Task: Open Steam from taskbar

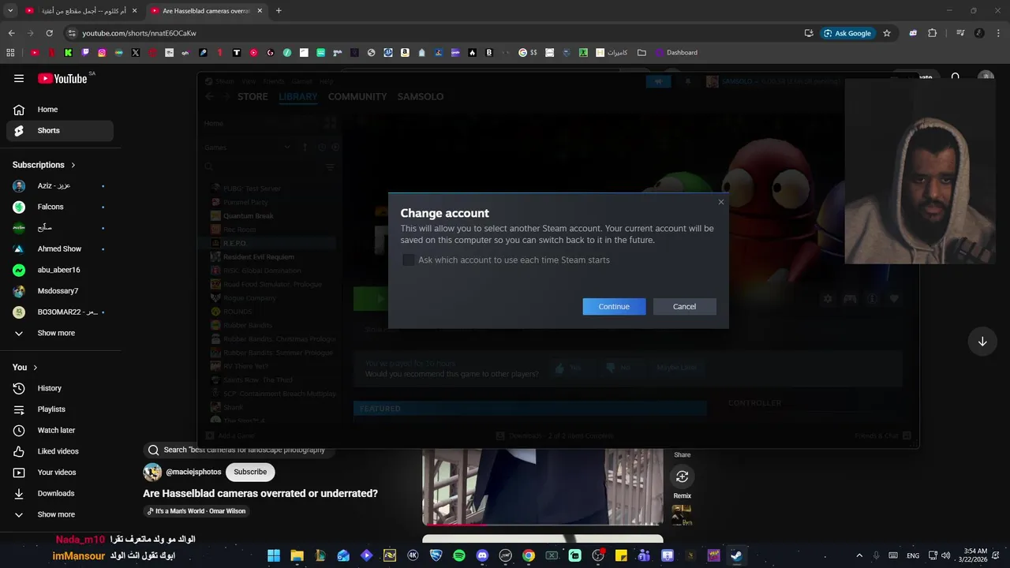Action: click(736, 555)
